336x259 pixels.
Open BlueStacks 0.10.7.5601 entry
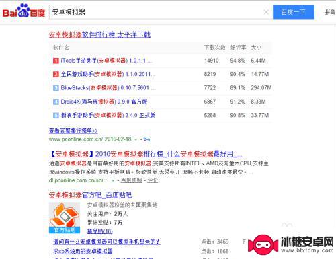[x=108, y=88]
